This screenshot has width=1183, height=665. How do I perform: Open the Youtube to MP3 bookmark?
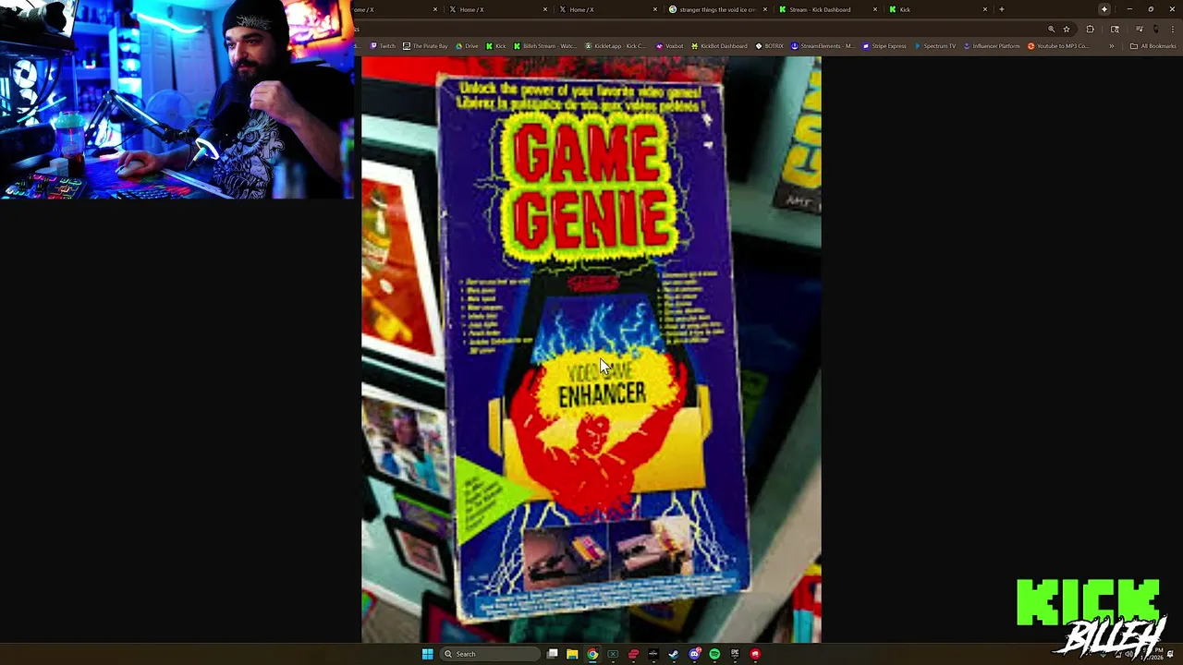pos(1057,46)
